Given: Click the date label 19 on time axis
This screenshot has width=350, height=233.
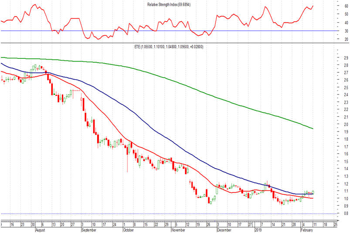Looking at the screenshot, I should [198, 225].
